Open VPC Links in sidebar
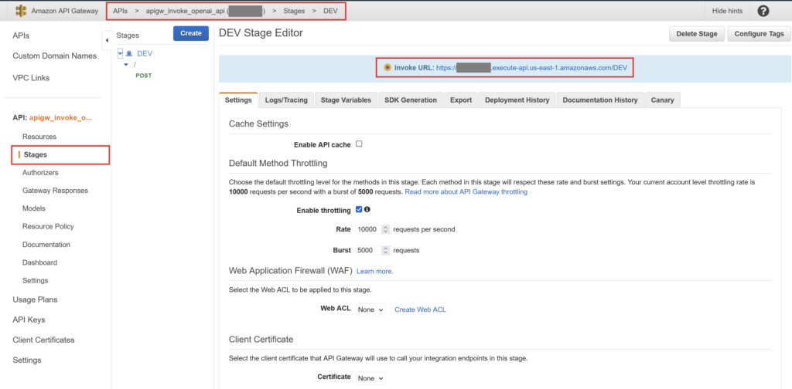The height and width of the screenshot is (389, 792). 31,78
